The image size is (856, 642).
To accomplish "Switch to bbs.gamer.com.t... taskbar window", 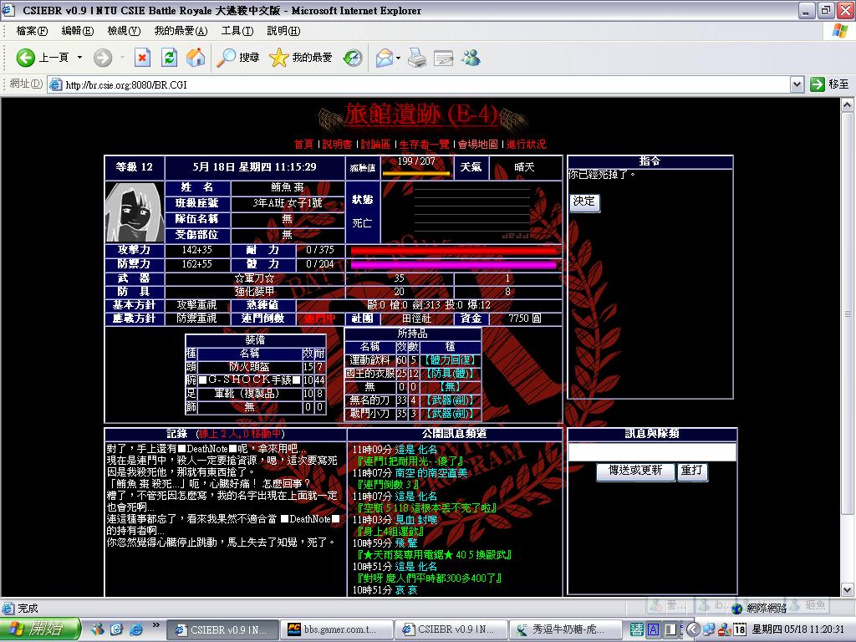I will tap(337, 630).
